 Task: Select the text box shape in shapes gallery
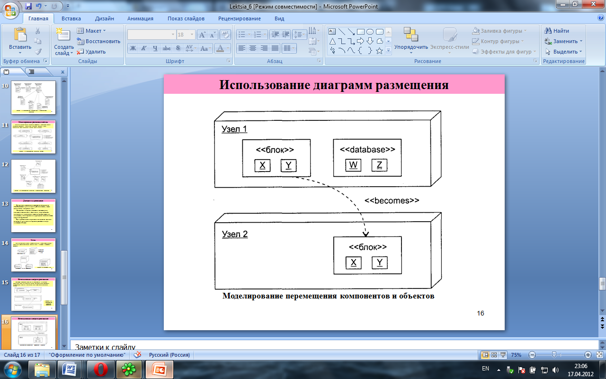tap(332, 32)
